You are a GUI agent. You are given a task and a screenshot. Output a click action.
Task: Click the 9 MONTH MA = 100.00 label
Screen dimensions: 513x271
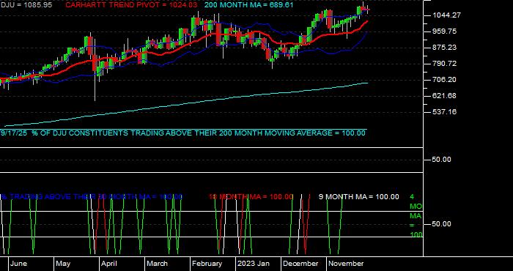point(359,197)
